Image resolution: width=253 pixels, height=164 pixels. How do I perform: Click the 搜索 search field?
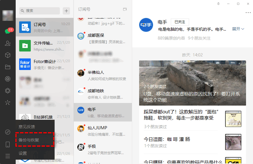[x=40, y=11]
